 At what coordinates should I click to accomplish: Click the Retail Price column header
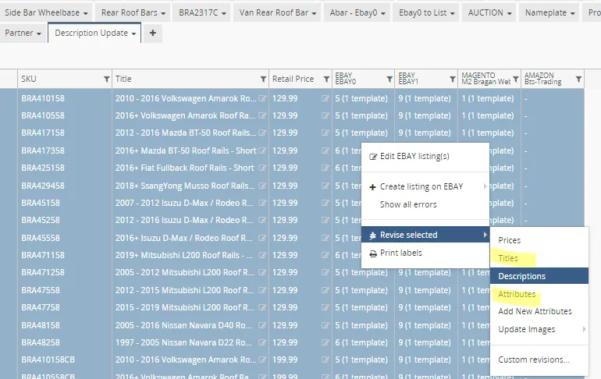pyautogui.click(x=293, y=80)
